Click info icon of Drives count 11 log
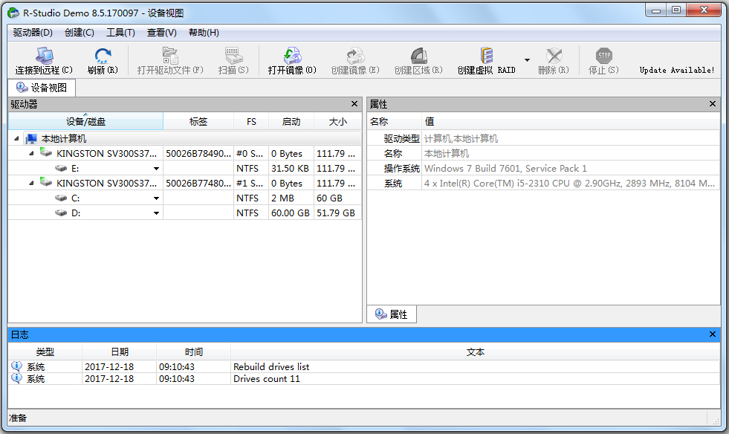 pyautogui.click(x=16, y=378)
